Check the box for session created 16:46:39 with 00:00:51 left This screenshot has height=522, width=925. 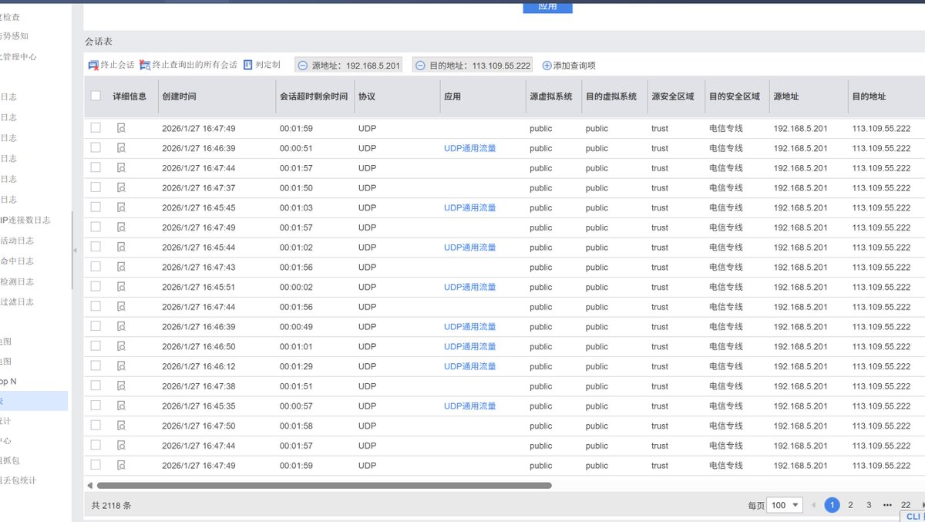click(96, 148)
